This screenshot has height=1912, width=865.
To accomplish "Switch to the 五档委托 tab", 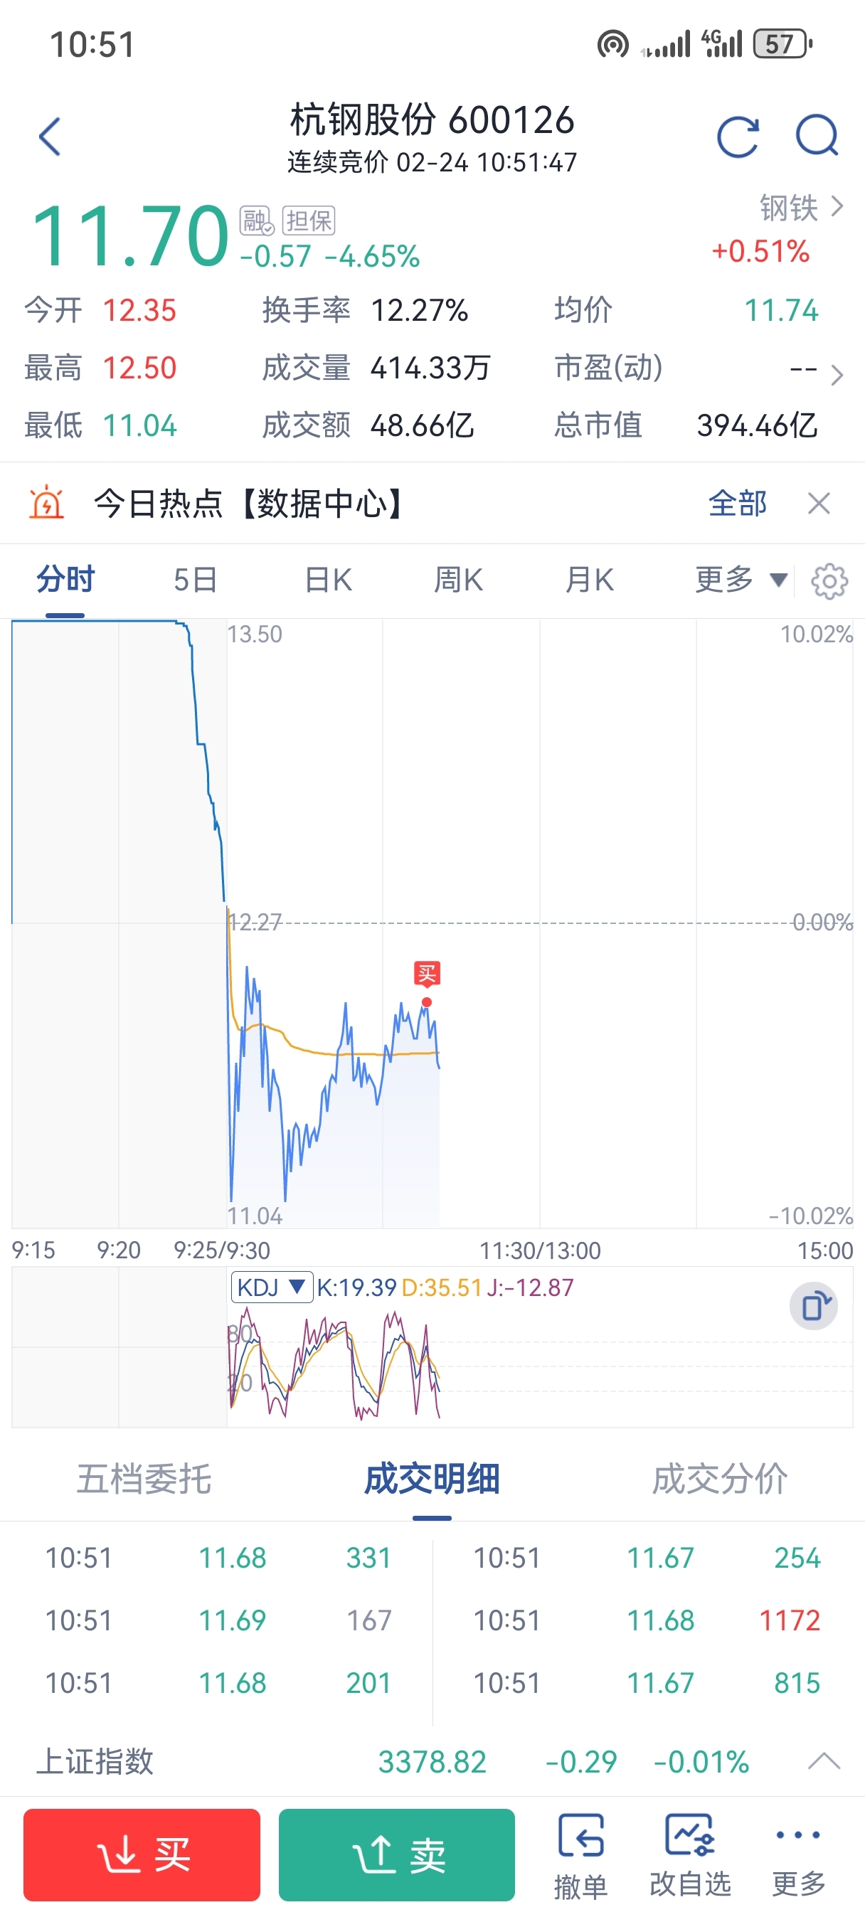I will 144,1479.
